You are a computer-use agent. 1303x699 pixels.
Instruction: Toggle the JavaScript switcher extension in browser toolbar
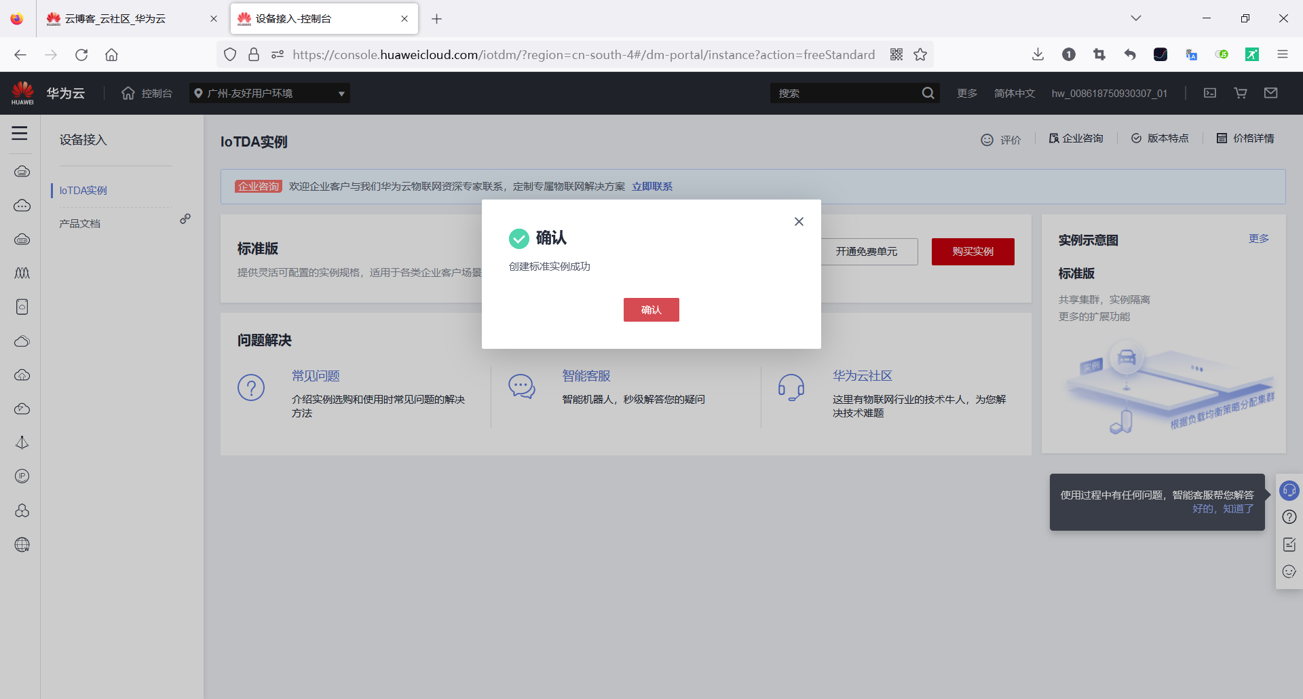(1222, 54)
